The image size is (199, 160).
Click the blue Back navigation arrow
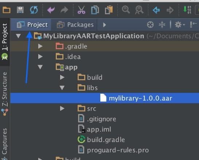[x=156, y=10]
